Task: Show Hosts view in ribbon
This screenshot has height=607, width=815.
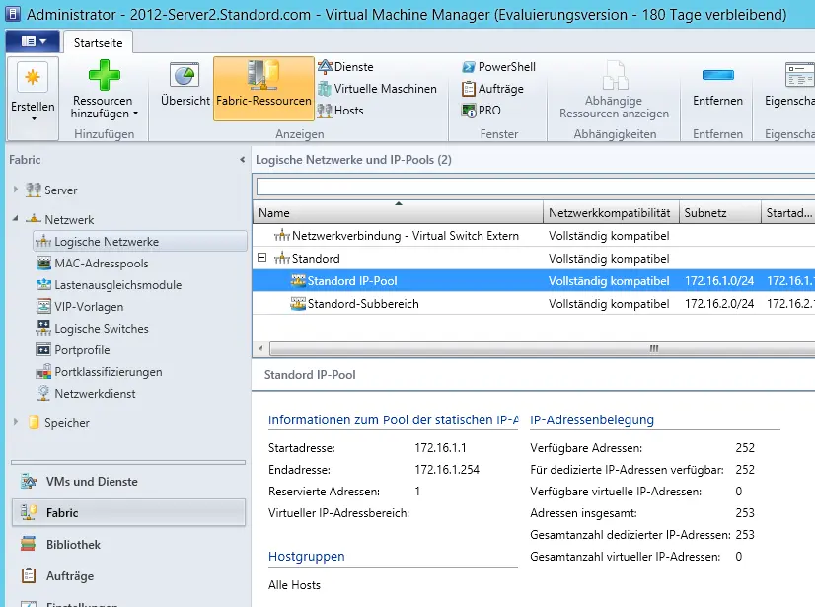Action: point(341,111)
